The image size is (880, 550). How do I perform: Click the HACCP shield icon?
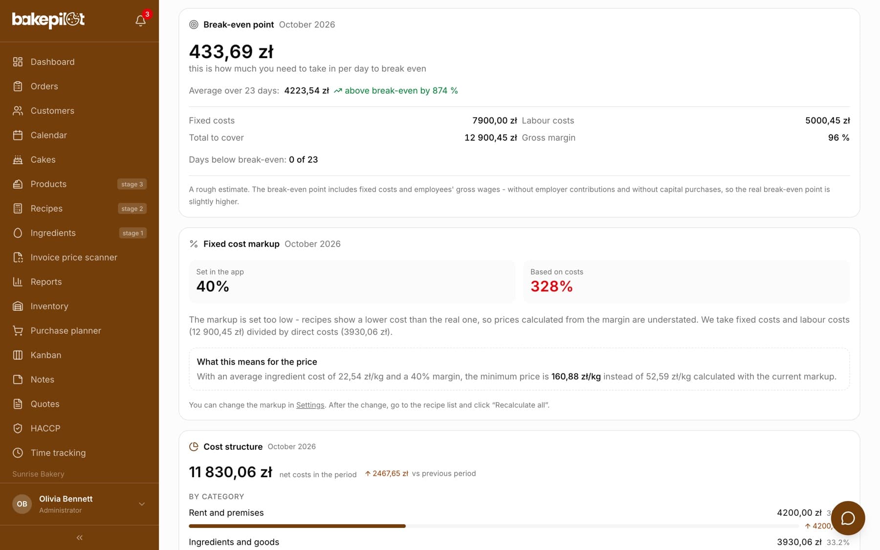(x=18, y=428)
